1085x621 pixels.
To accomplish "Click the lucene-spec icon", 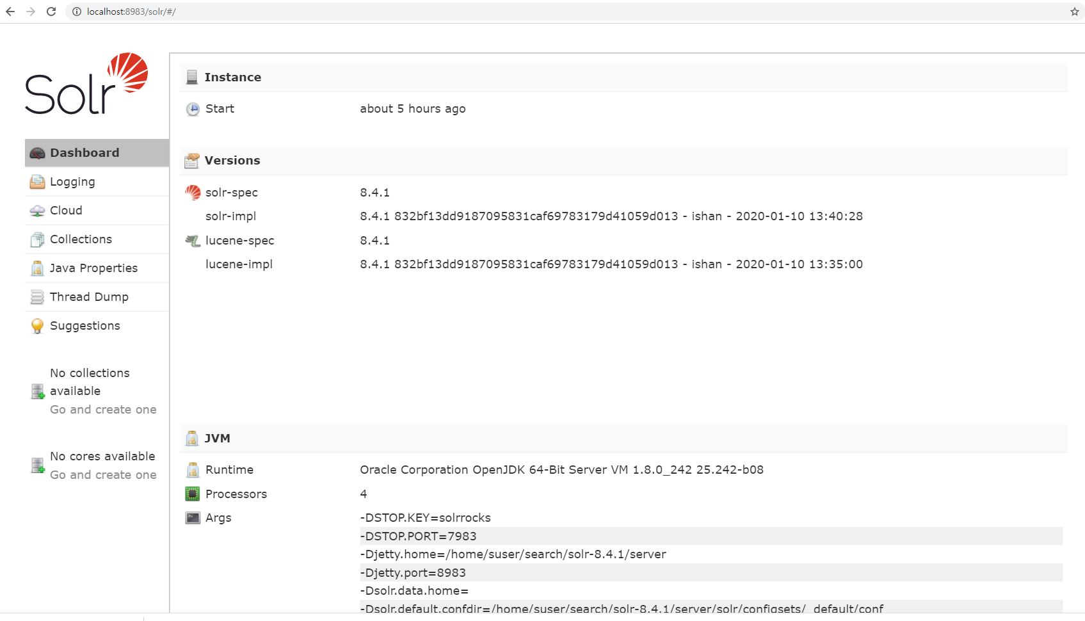I will pos(193,241).
